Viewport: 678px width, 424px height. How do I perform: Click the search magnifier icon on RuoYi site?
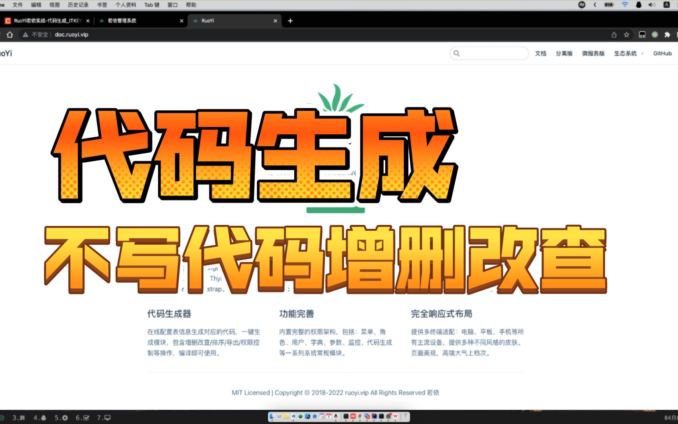[x=456, y=53]
